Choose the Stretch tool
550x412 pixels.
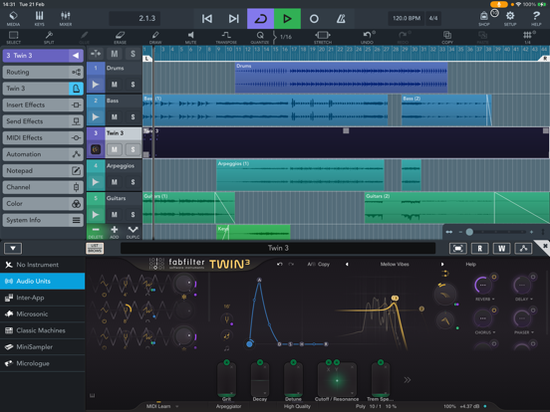pos(323,37)
